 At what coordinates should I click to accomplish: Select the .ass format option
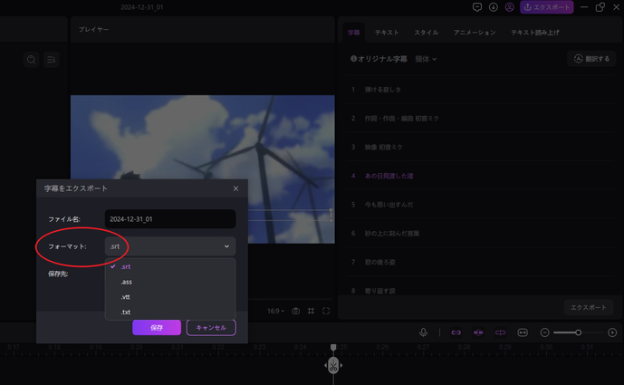(126, 282)
